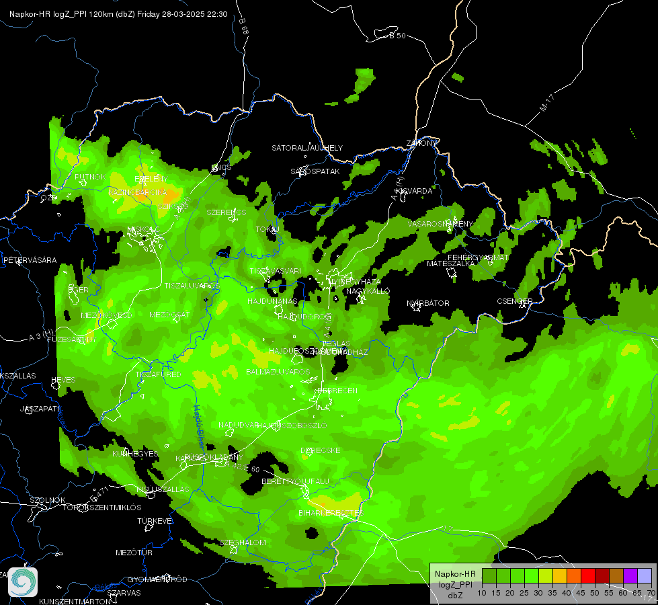Click the SZERENCS city label
This screenshot has height=605, width=658.
click(227, 212)
